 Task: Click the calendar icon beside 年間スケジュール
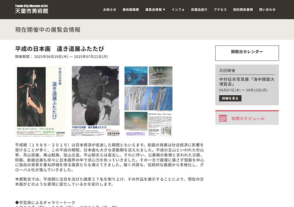223,118
